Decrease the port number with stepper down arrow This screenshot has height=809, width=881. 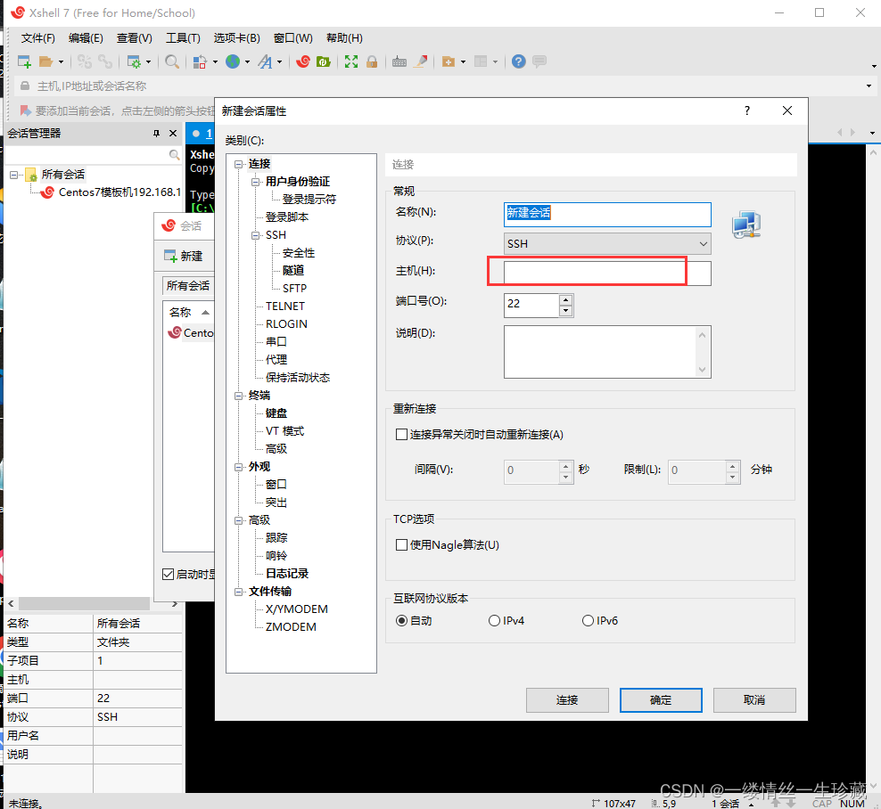pyautogui.click(x=566, y=310)
